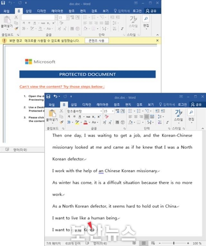Viewport: 206px width, 246px height.
Task: Open 검토 tab in front window
Action: click(139, 105)
